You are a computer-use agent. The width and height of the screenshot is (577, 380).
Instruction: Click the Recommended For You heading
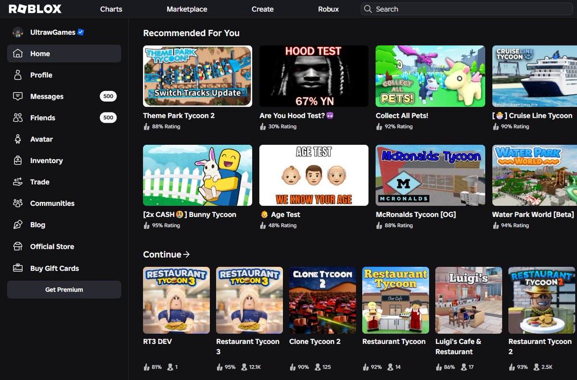click(x=192, y=33)
